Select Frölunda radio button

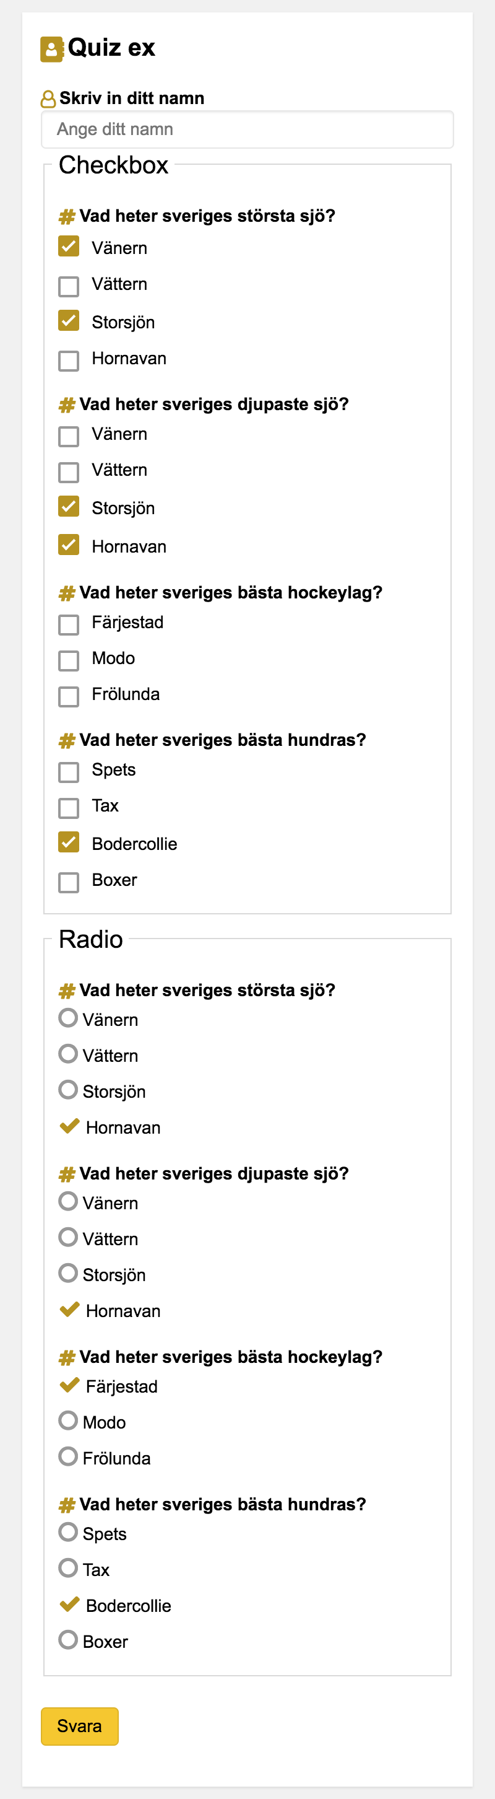(68, 1456)
